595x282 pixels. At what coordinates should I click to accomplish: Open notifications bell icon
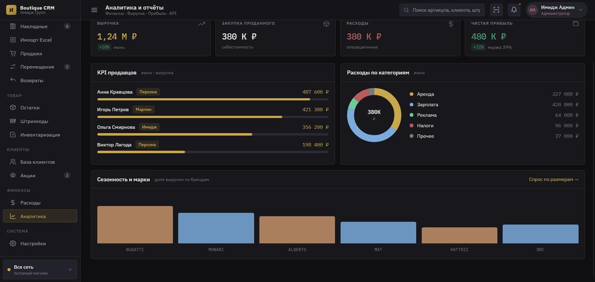pos(514,10)
